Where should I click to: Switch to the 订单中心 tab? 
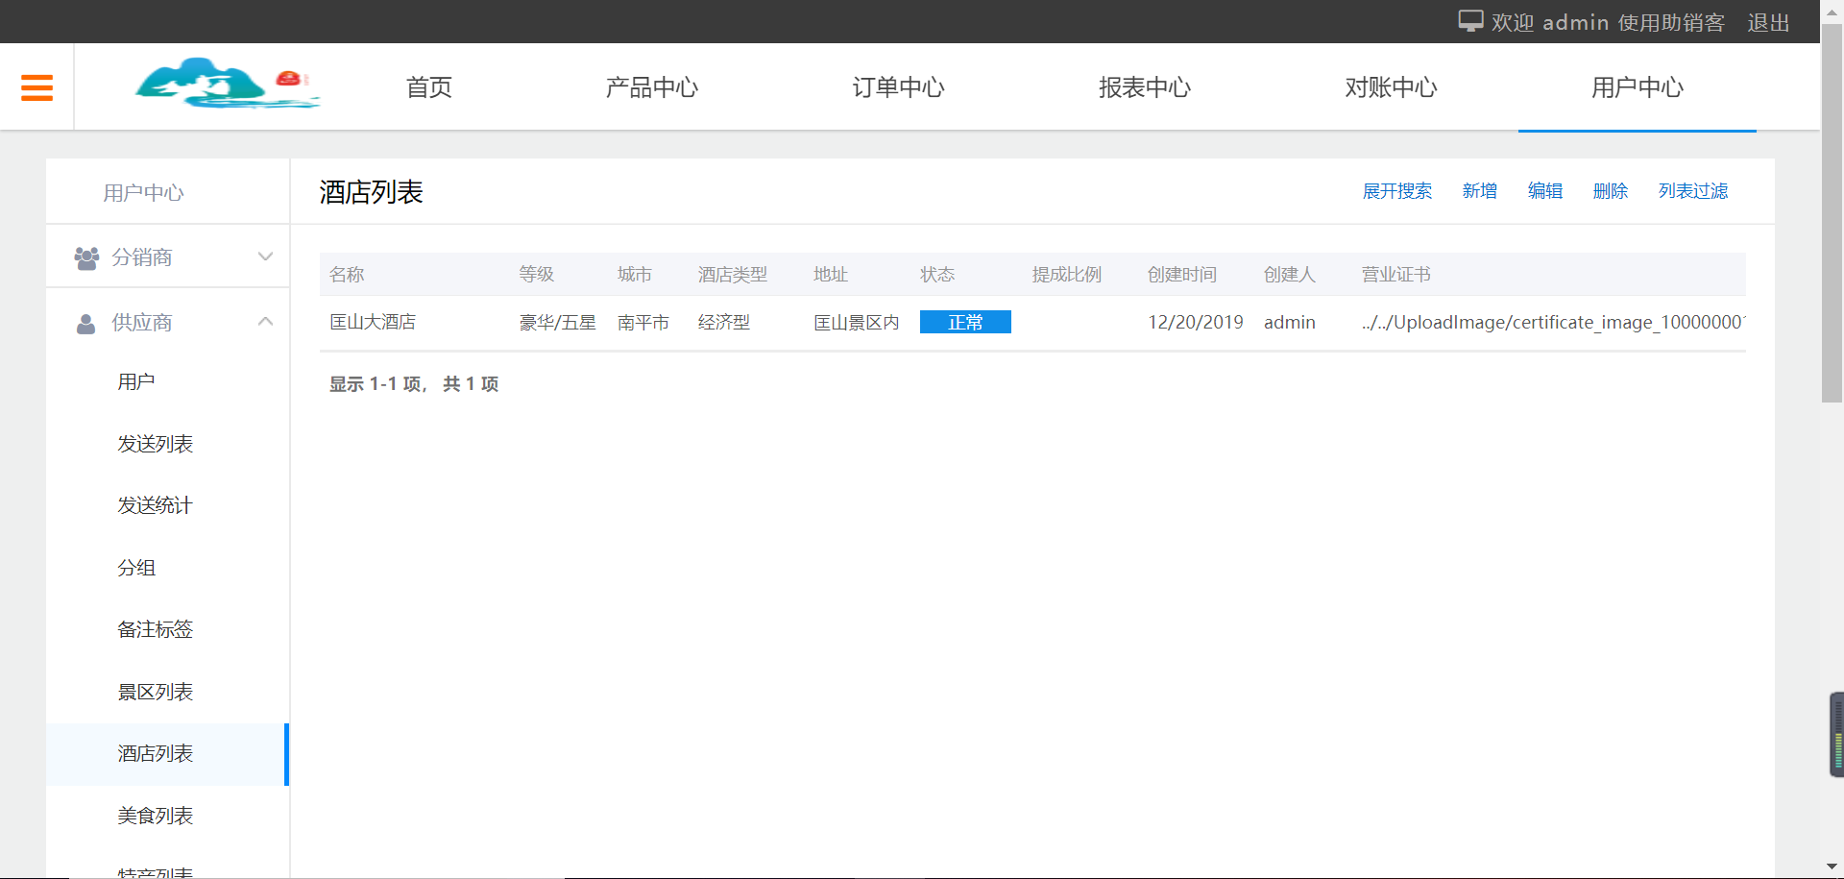pyautogui.click(x=898, y=87)
